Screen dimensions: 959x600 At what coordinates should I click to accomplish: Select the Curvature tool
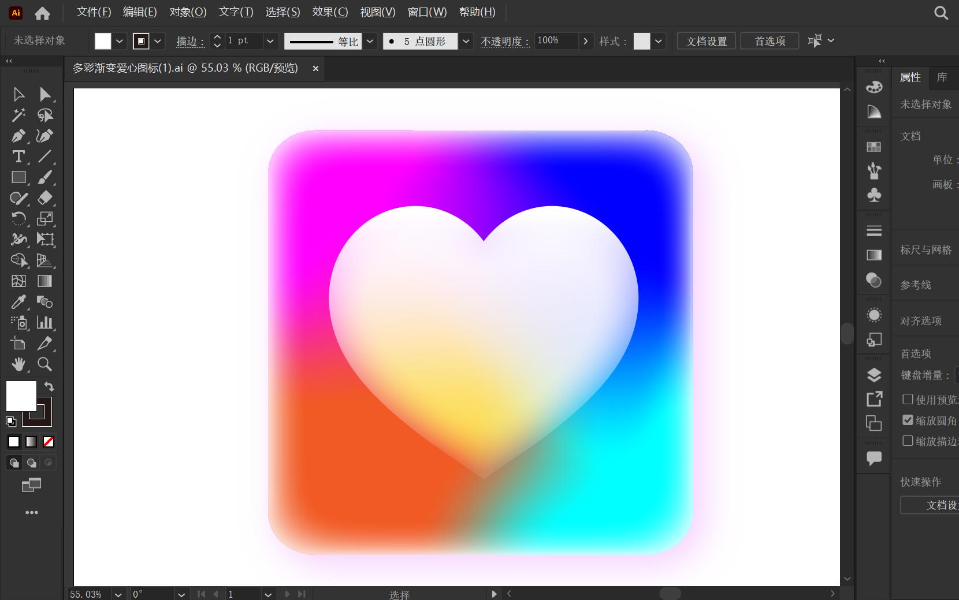[44, 136]
